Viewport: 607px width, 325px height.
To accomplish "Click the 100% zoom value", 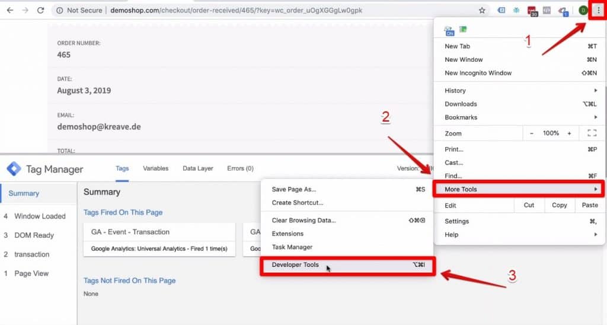I will coord(551,133).
